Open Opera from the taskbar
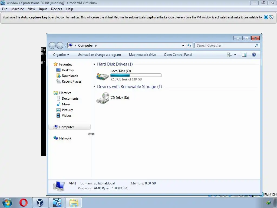 coord(24,203)
